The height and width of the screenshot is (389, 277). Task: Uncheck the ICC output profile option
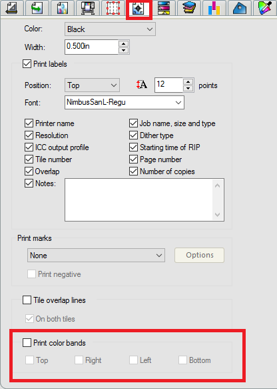[x=29, y=147]
